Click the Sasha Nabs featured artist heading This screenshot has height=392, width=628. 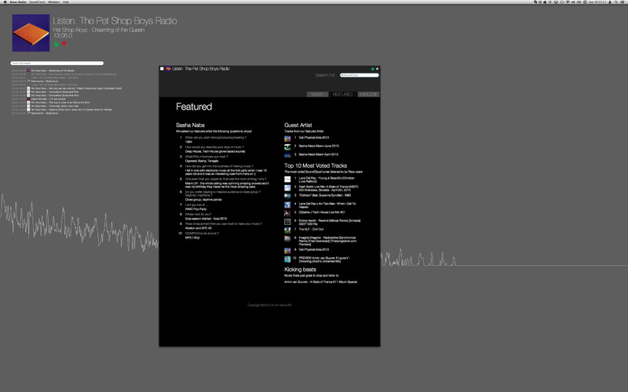tap(190, 125)
